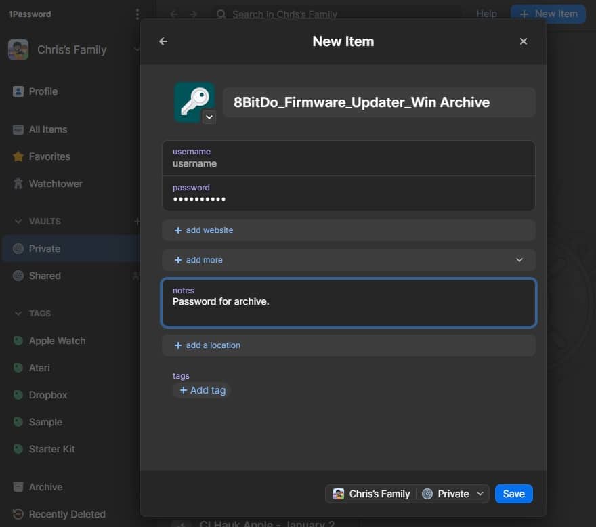
Task: Select All Items in sidebar
Action: click(x=48, y=129)
